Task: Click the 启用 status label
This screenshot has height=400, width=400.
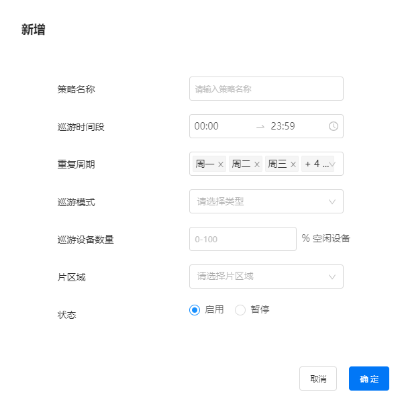Action: pos(214,309)
